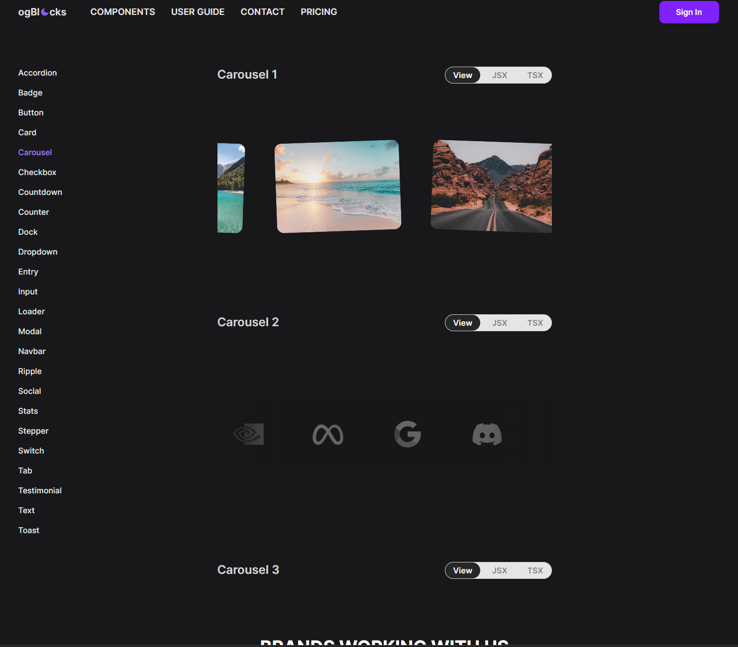The height and width of the screenshot is (647, 738).
Task: Click the Sign In button
Action: 689,12
